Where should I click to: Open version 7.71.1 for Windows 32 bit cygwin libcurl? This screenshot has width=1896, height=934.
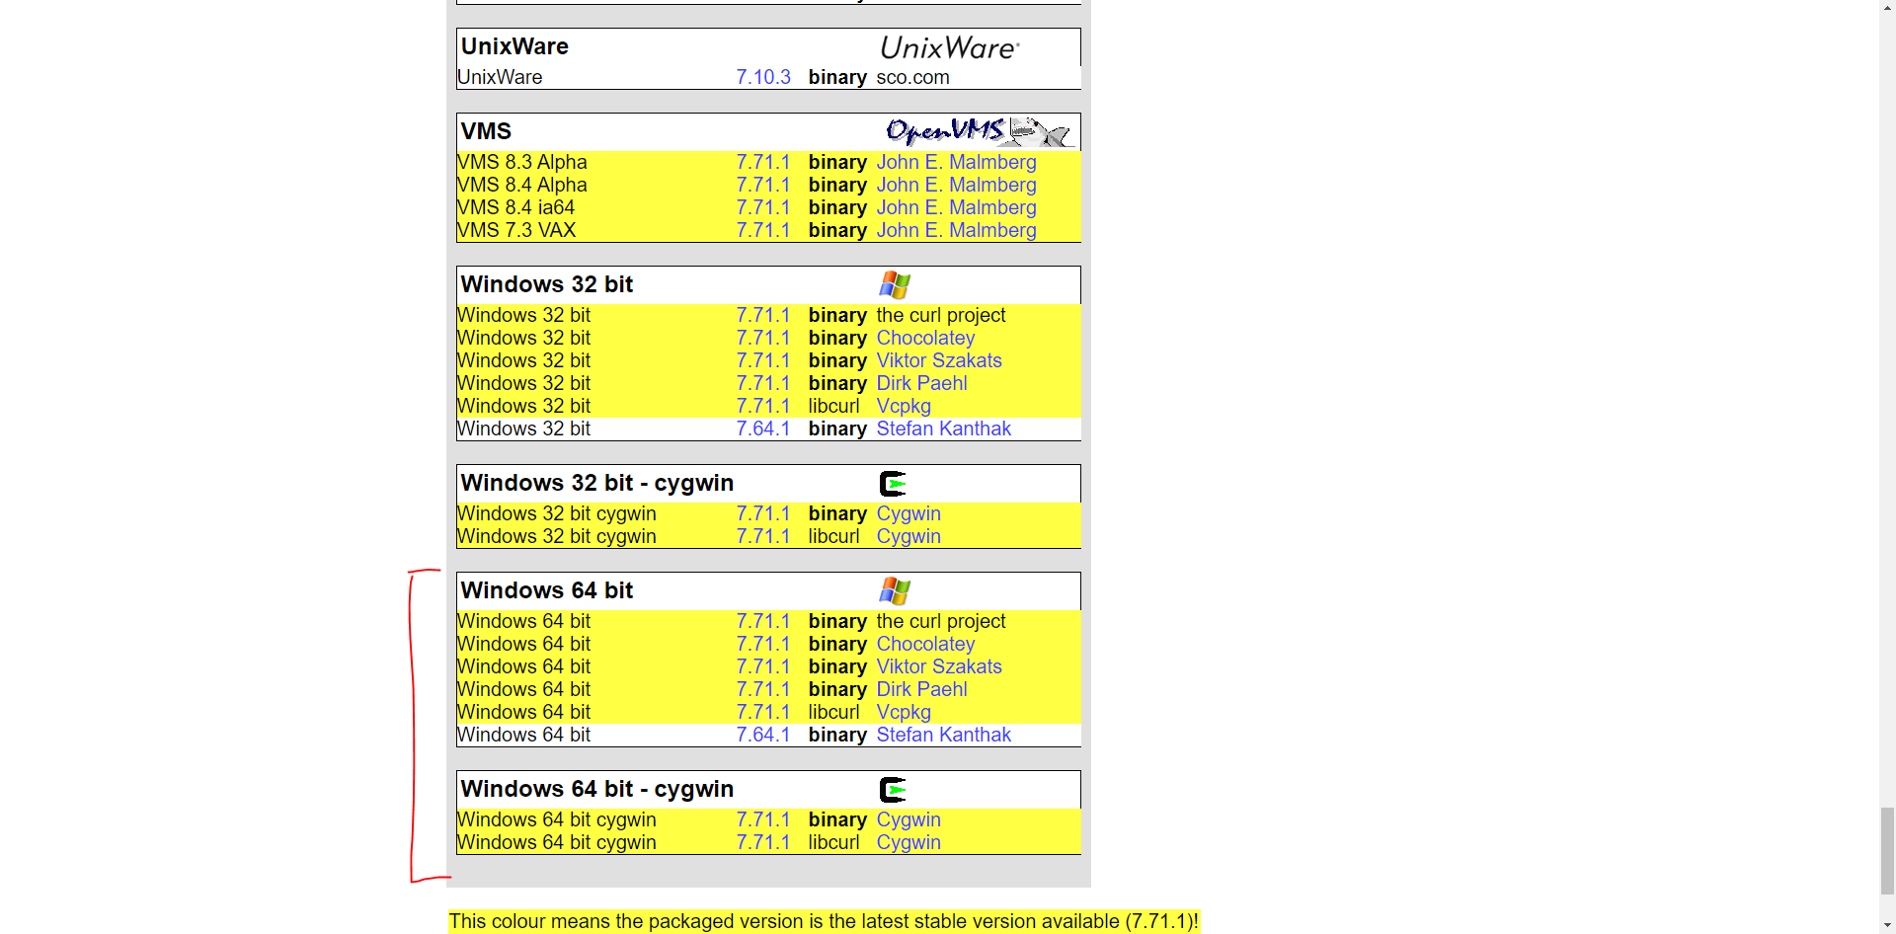[x=763, y=536]
